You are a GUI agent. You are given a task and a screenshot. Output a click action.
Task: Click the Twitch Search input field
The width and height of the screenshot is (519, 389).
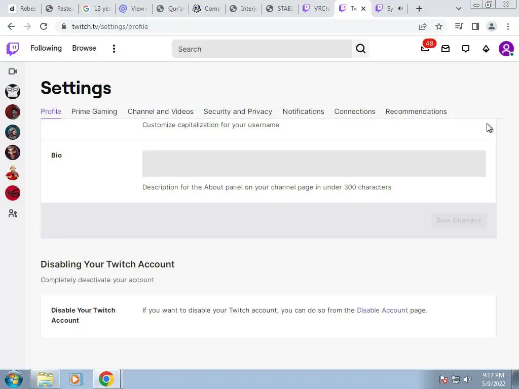tap(262, 49)
